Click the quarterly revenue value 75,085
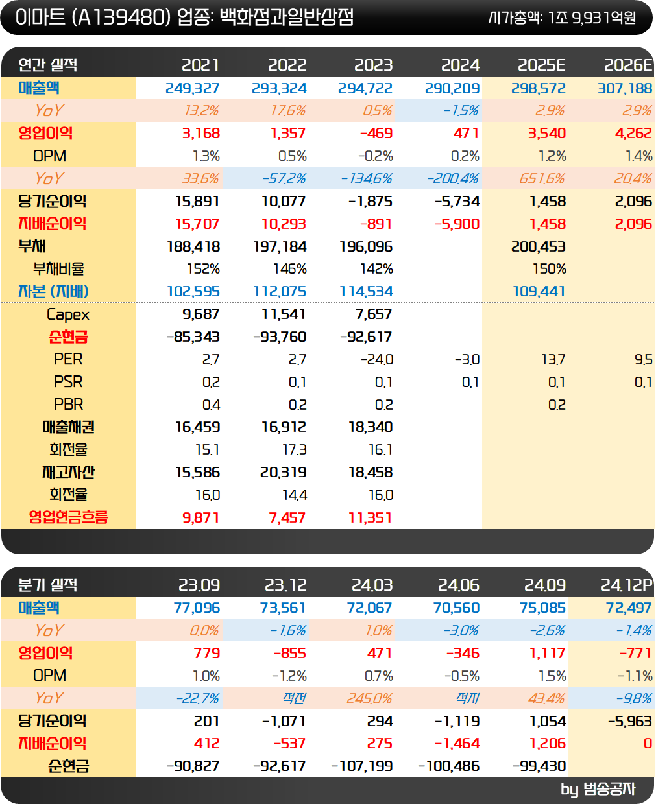Screen dimensions: 656x804 point(542,608)
